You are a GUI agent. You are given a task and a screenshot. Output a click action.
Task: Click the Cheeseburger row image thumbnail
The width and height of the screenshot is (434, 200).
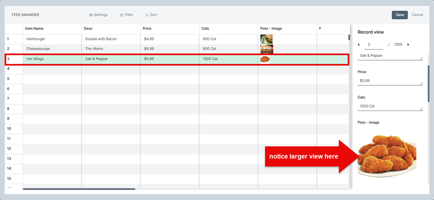pyautogui.click(x=267, y=49)
